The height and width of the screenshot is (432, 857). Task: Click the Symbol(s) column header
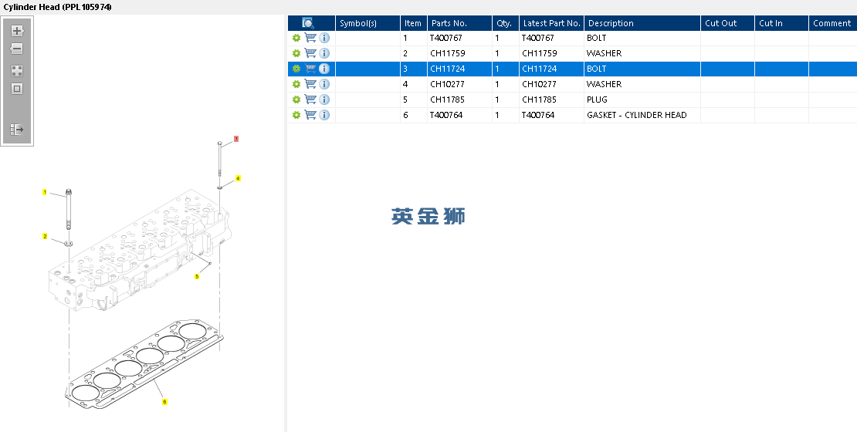[x=368, y=23]
